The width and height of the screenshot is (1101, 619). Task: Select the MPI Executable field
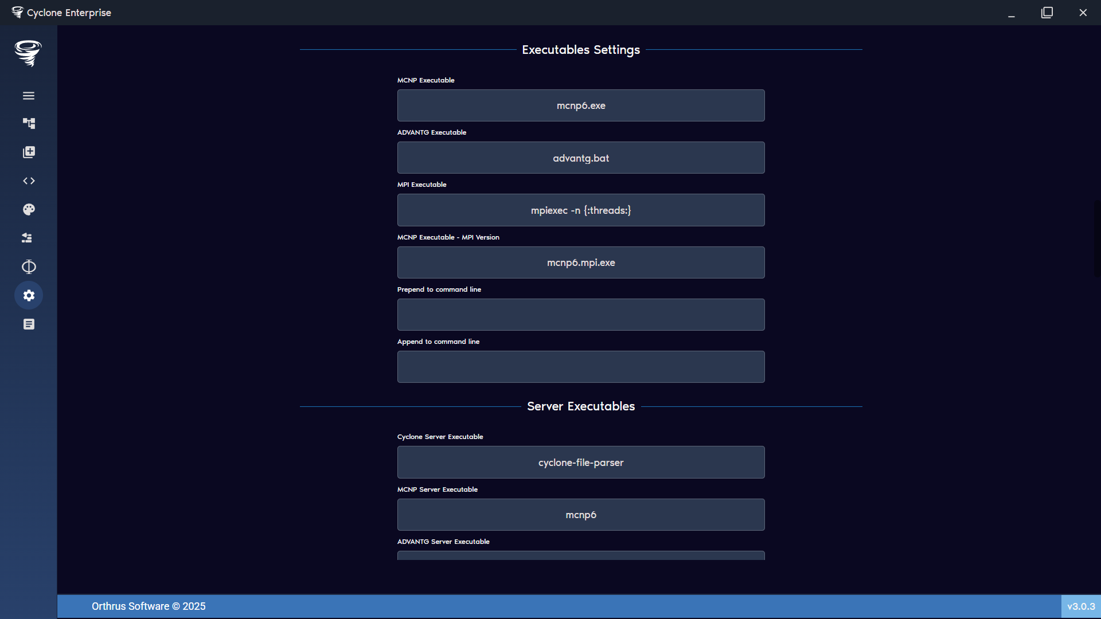[x=580, y=210]
